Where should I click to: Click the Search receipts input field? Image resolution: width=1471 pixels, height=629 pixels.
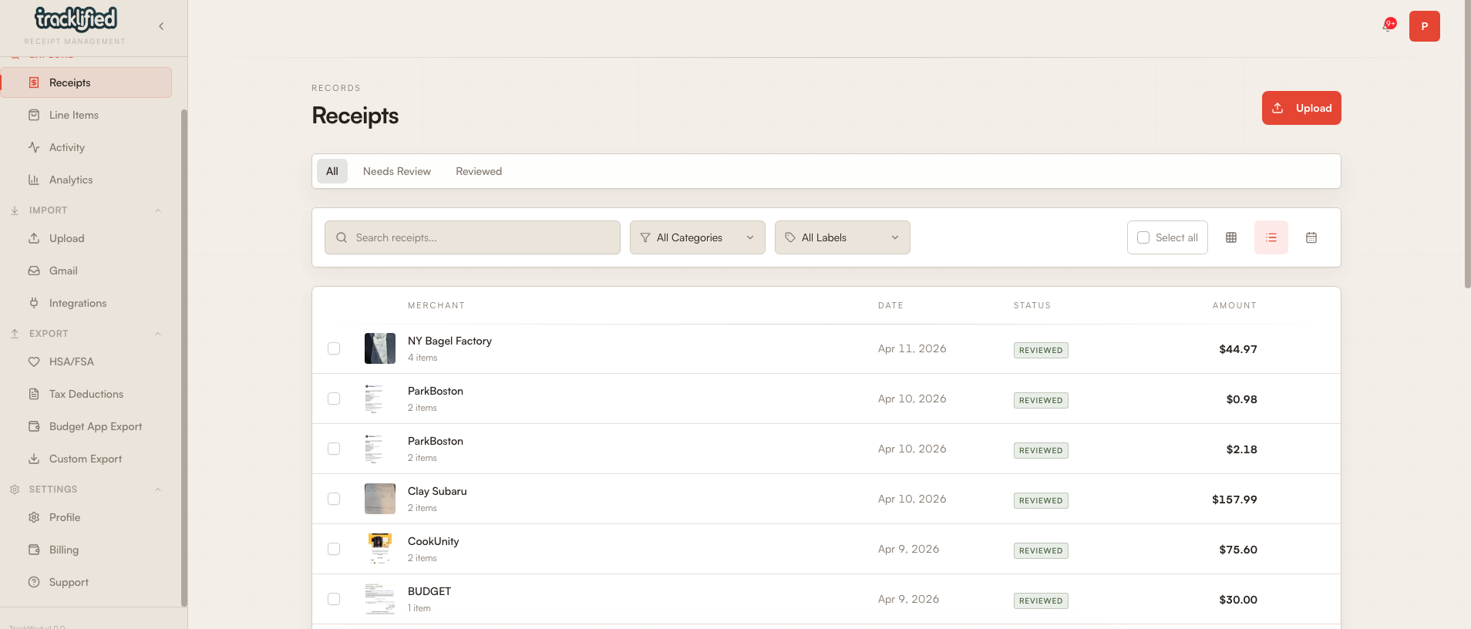tap(472, 237)
